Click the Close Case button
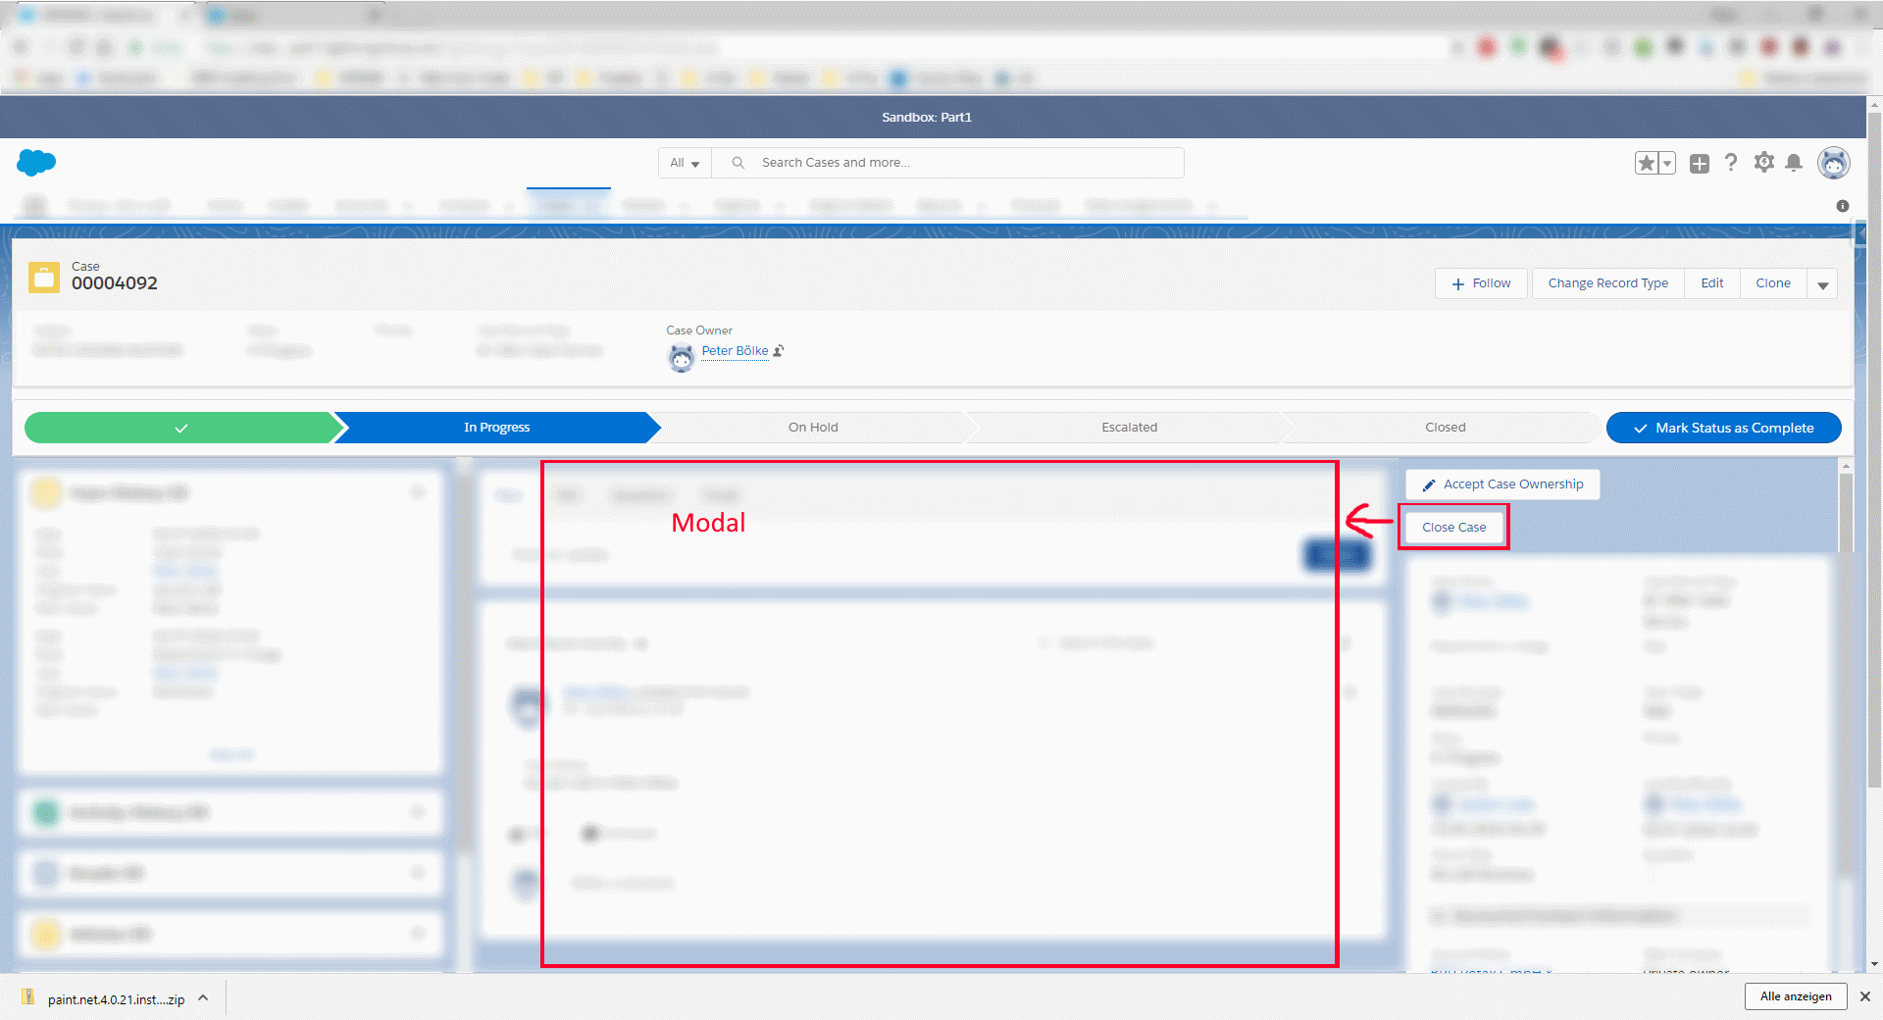 tap(1454, 528)
